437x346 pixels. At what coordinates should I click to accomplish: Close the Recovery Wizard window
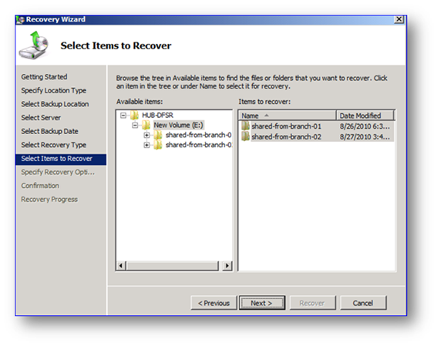click(399, 19)
